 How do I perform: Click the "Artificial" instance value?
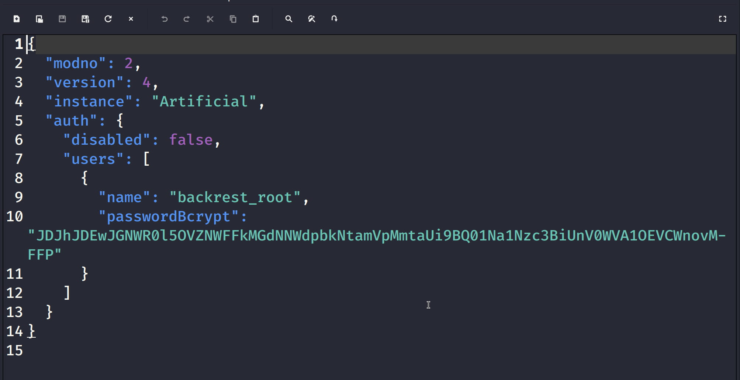pos(204,102)
